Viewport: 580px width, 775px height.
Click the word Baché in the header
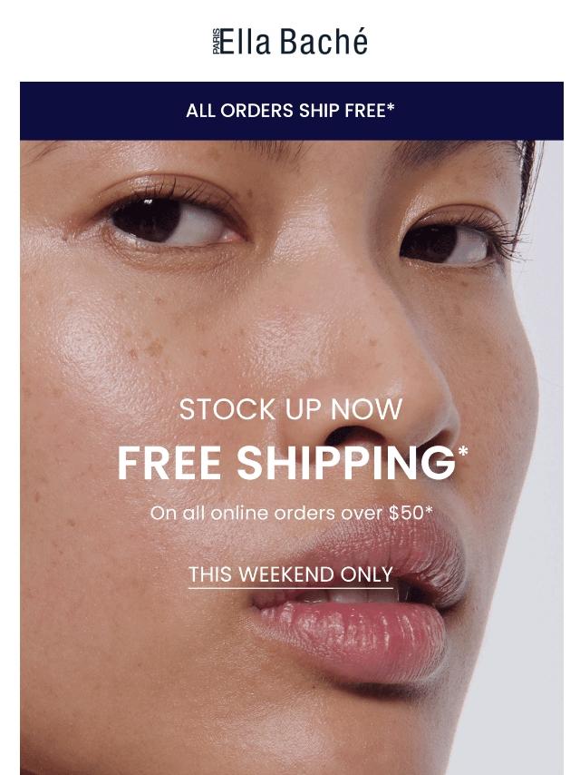(324, 41)
